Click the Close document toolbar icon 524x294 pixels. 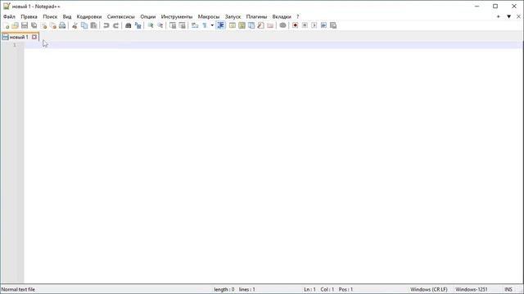pos(43,25)
